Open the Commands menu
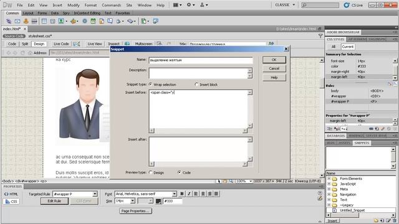The height and width of the screenshot is (224, 399). (x=111, y=5)
